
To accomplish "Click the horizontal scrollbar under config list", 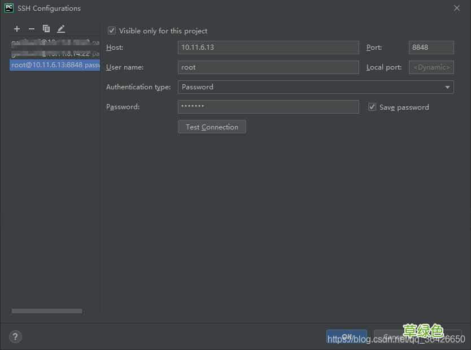I will coord(47,311).
